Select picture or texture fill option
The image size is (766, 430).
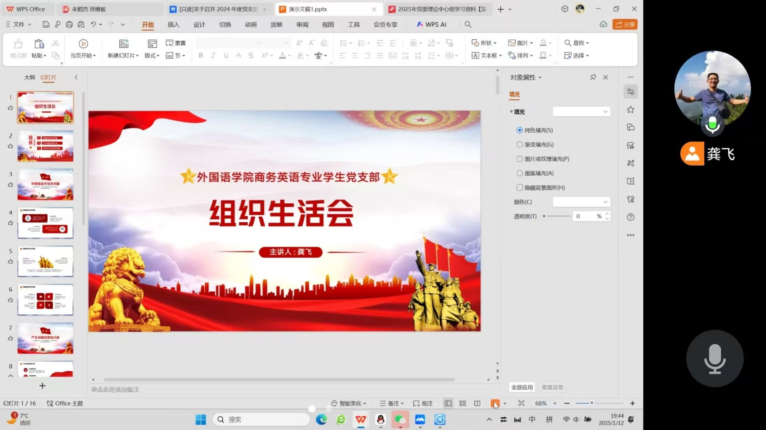(x=519, y=159)
